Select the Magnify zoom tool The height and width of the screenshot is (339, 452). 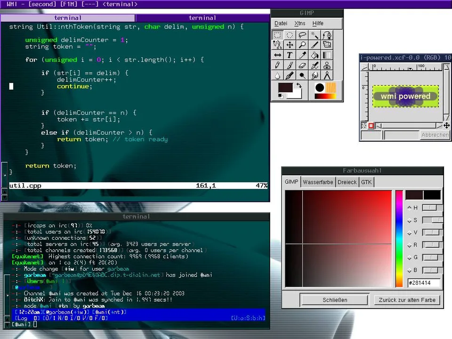[302, 45]
